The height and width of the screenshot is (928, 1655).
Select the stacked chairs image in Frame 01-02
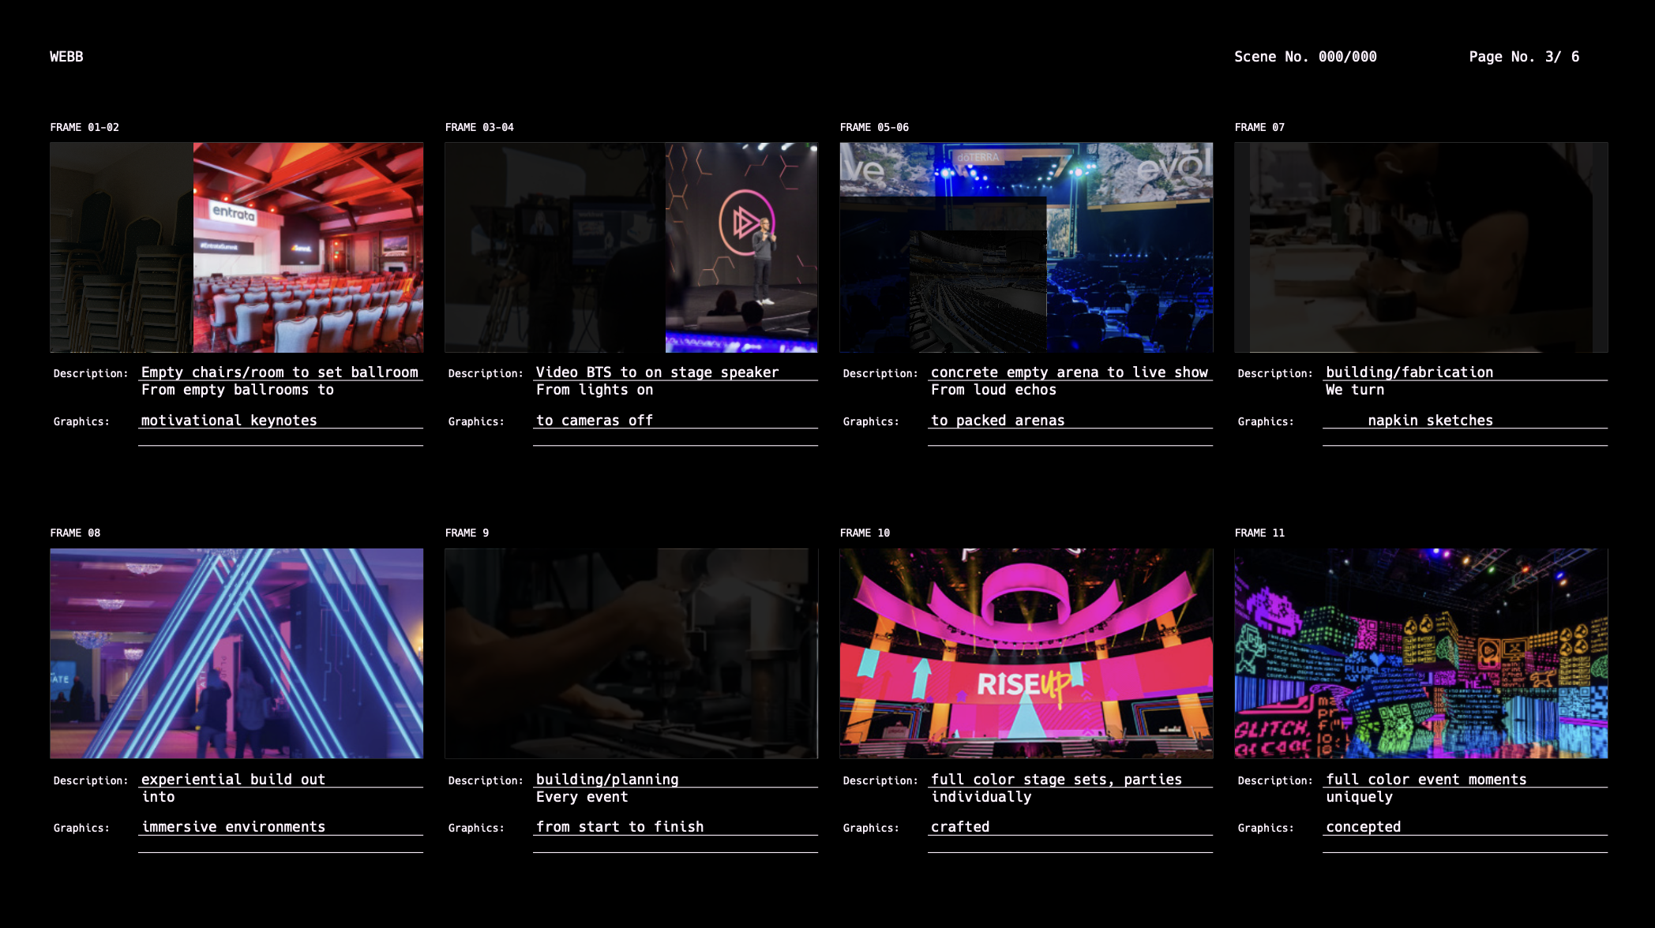(121, 247)
